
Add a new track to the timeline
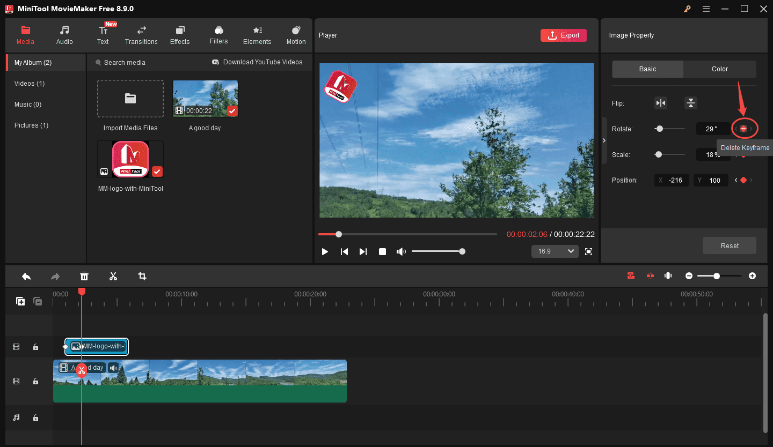(x=20, y=301)
